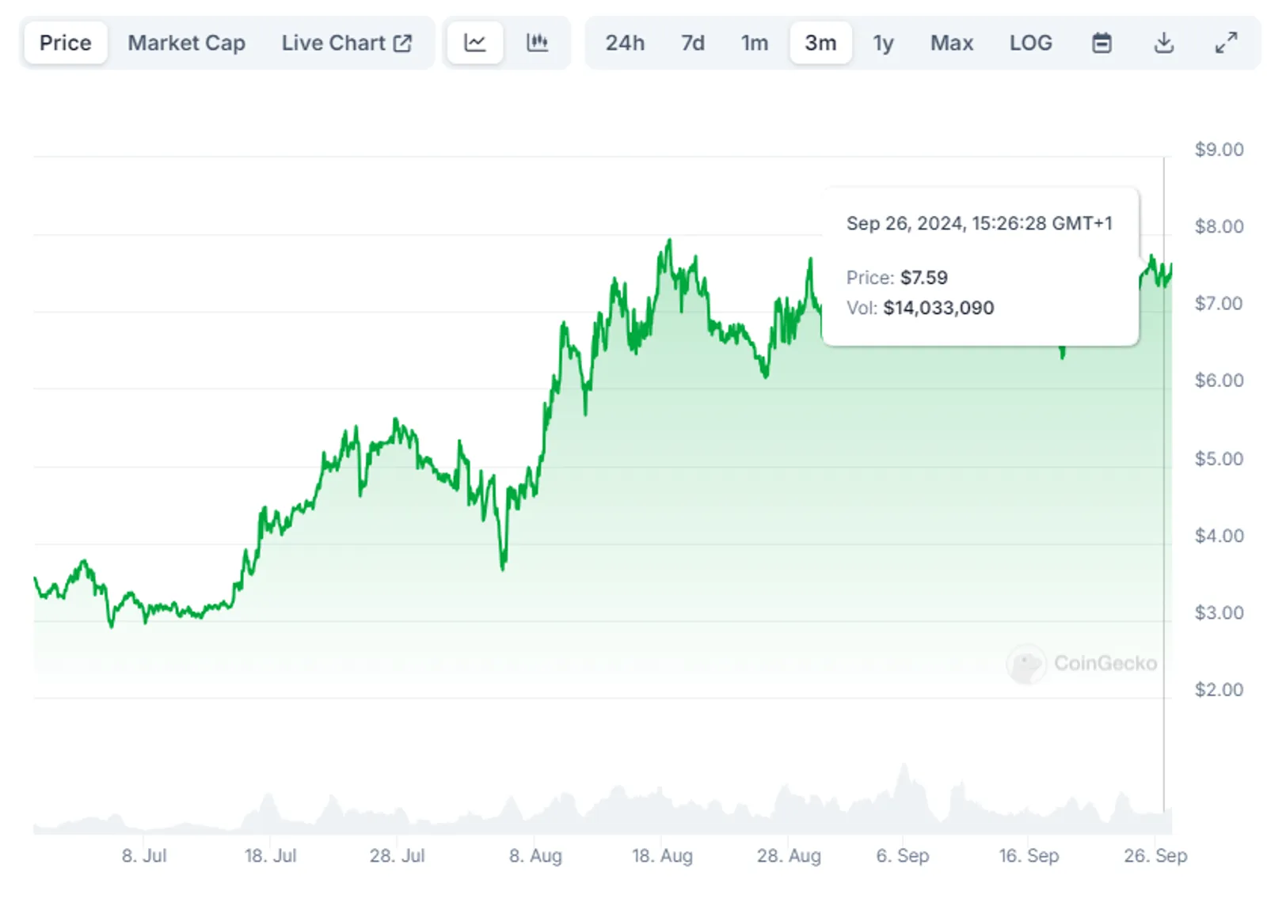Open the calendar date range picker
Viewport: 1267px width, 902px height.
tap(1101, 43)
